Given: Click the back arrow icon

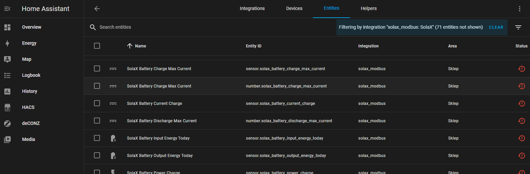Looking at the screenshot, I should coord(97,9).
